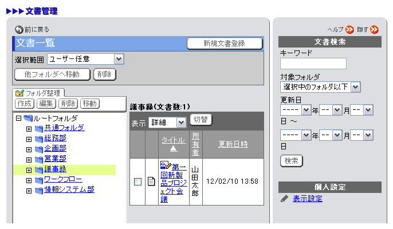Sort by タイトル column header
The width and height of the screenshot is (393, 229).
tap(174, 140)
